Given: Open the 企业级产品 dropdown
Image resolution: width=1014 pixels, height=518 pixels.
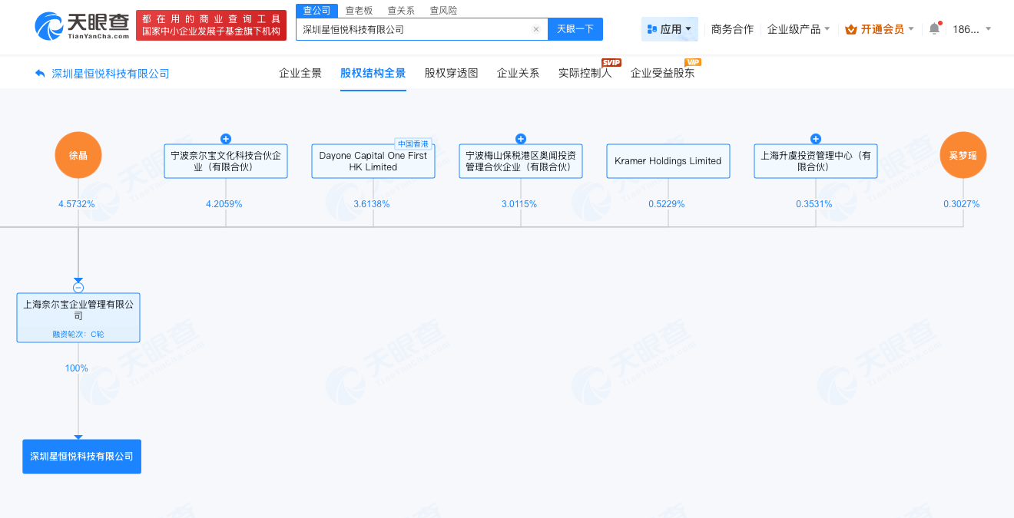Looking at the screenshot, I should click(x=797, y=28).
